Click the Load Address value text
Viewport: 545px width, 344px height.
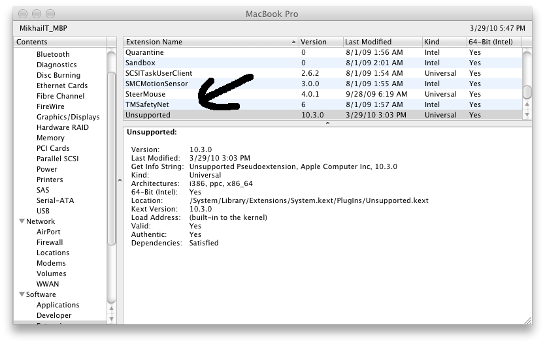[228, 217]
